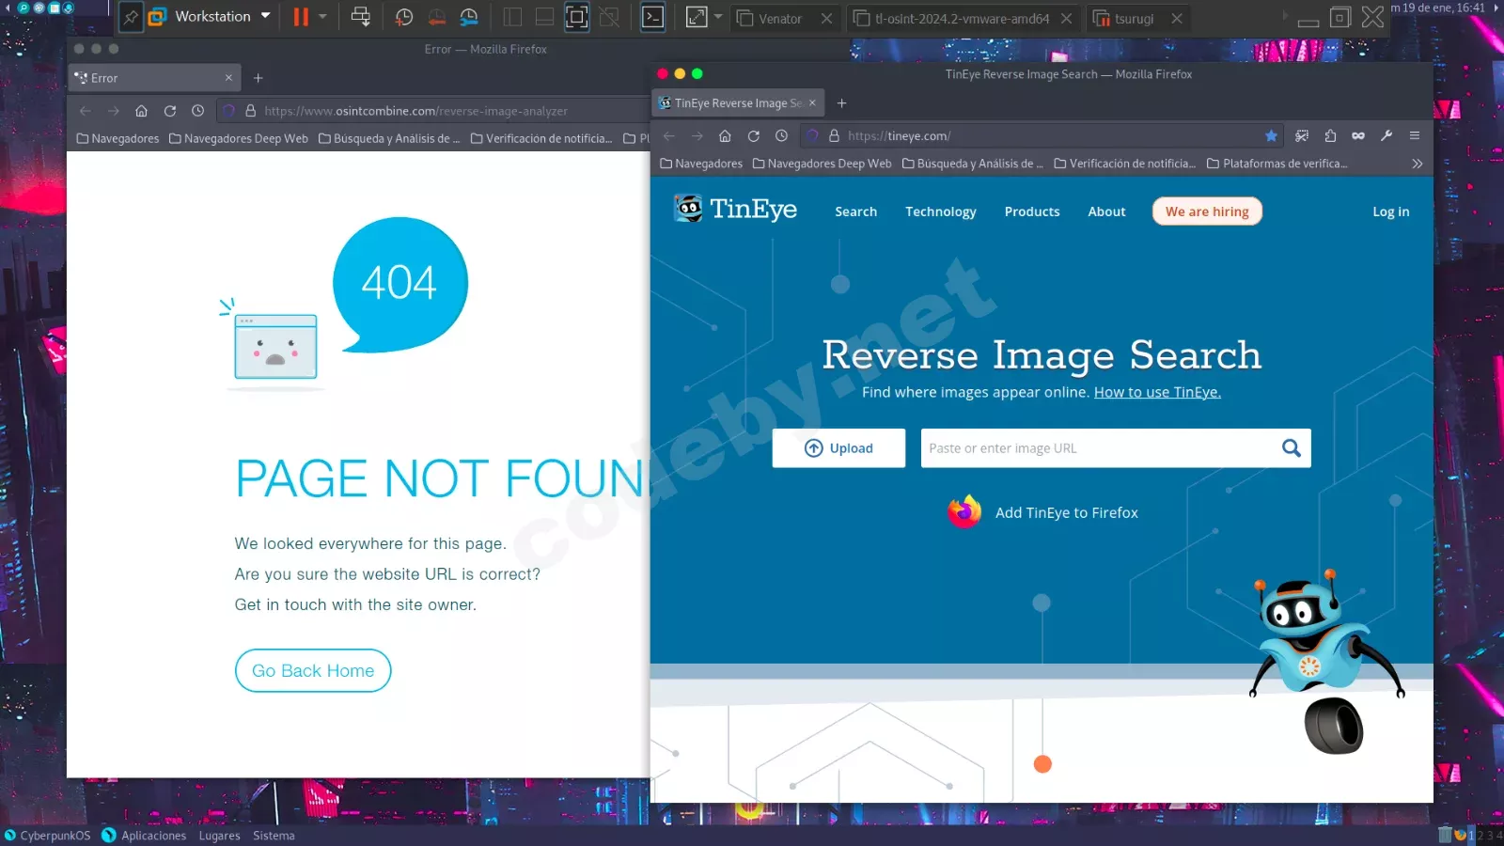Viewport: 1504px width, 846px height.
Task: Open history in the Error Firefox window
Action: pos(197,111)
